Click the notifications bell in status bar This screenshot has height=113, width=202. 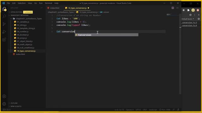click(178, 110)
